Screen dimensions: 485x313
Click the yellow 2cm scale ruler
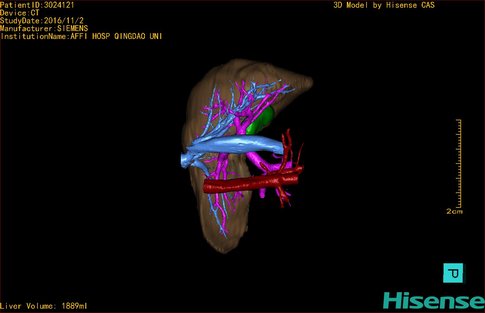pos(459,164)
